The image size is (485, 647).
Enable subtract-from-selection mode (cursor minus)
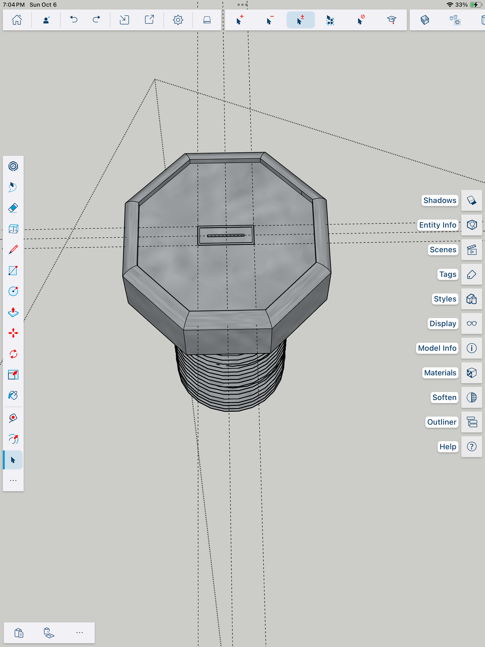tap(270, 20)
